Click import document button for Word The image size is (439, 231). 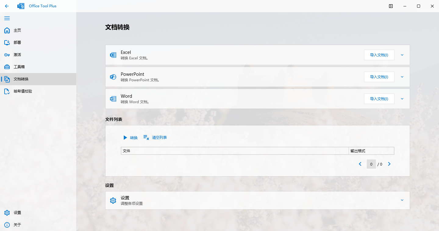coord(379,99)
